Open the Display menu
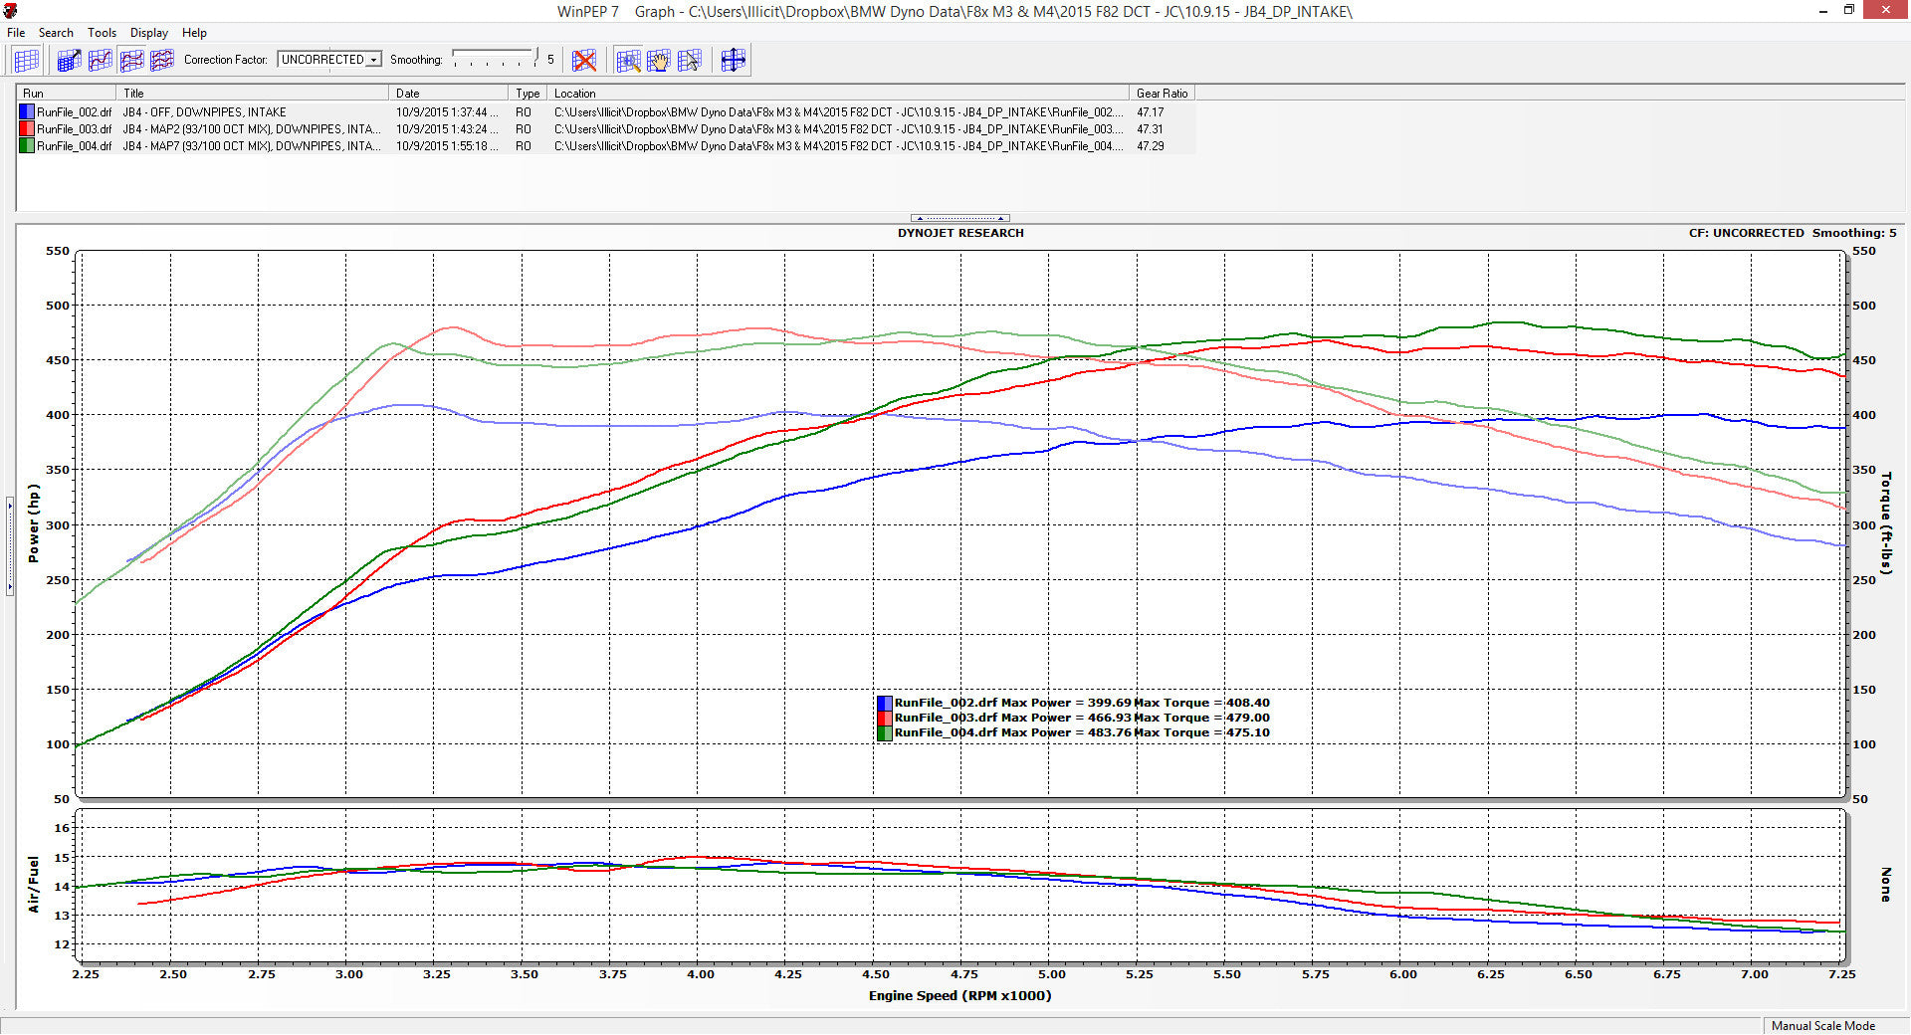This screenshot has width=1911, height=1035. [148, 33]
